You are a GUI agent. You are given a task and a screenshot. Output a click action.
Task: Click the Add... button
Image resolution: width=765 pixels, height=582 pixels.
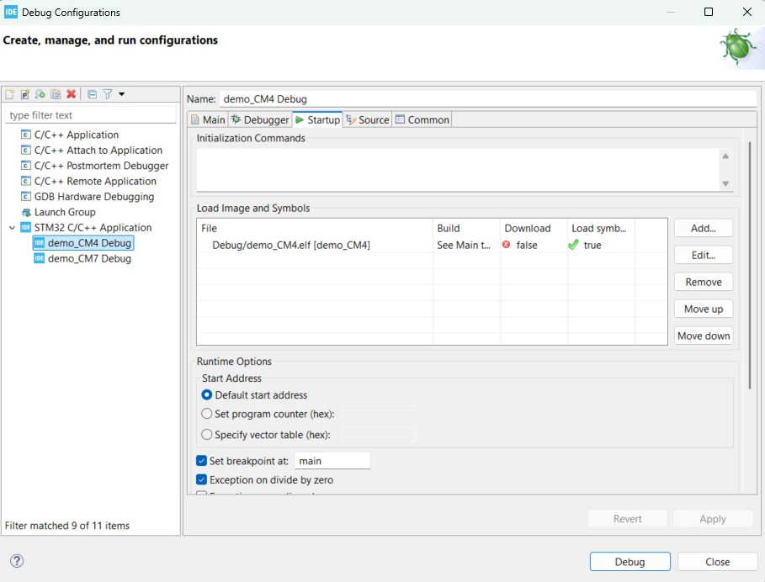703,228
